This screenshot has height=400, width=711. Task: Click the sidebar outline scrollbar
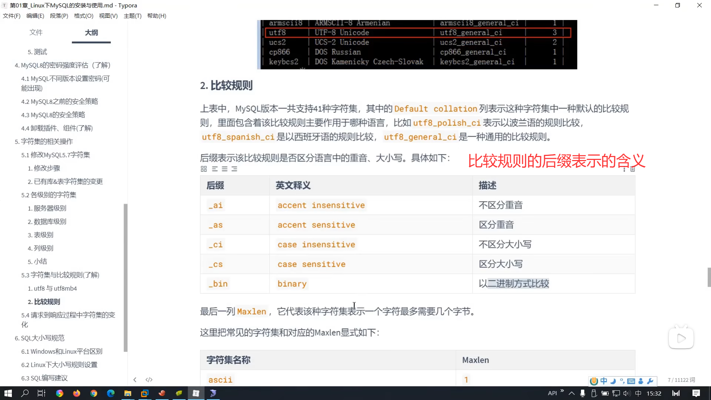[126, 278]
